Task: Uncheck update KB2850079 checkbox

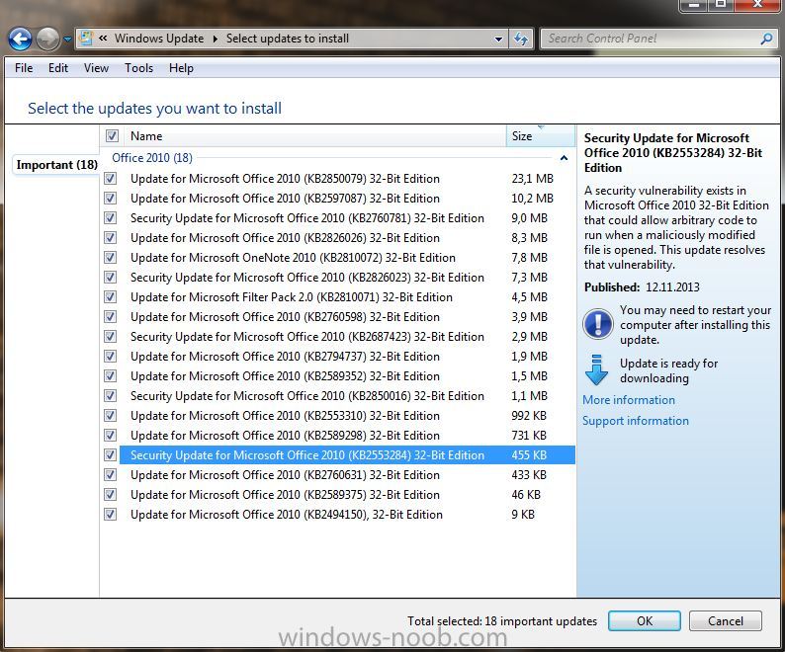Action: point(110,178)
